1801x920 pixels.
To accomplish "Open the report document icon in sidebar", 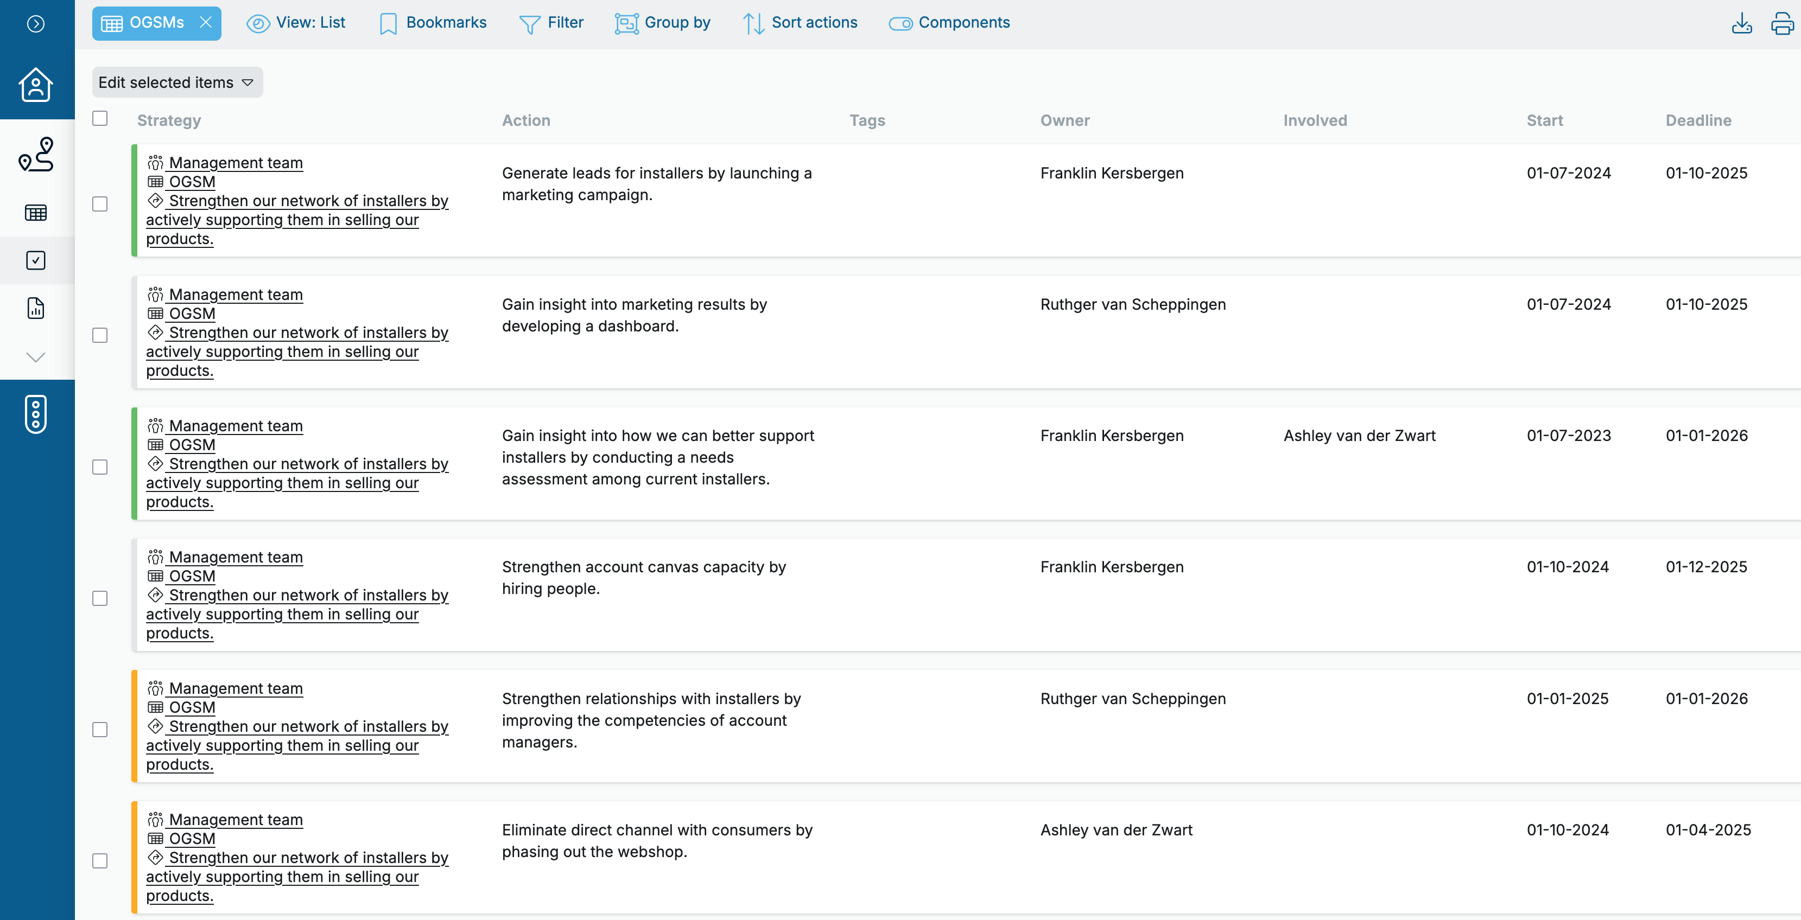I will 36,308.
